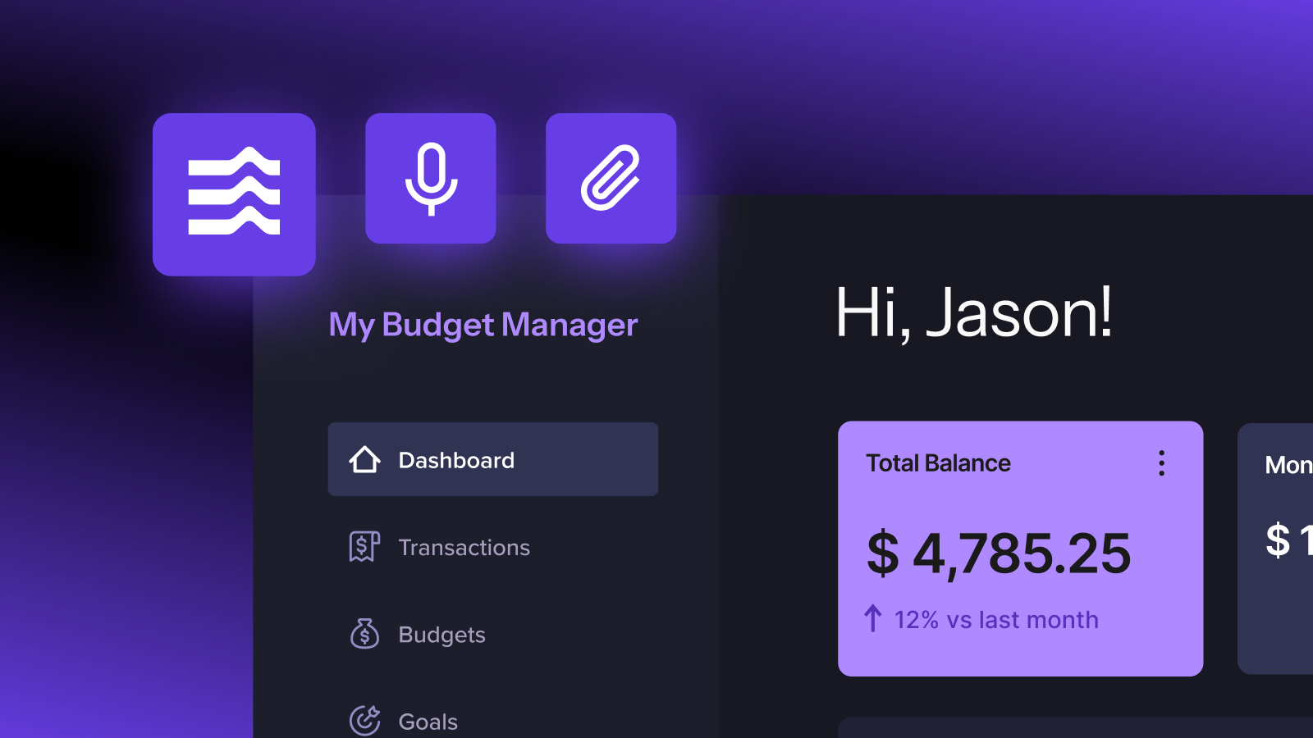The width and height of the screenshot is (1313, 738).
Task: Select the highlighted Dashboard entry
Action: coord(492,460)
